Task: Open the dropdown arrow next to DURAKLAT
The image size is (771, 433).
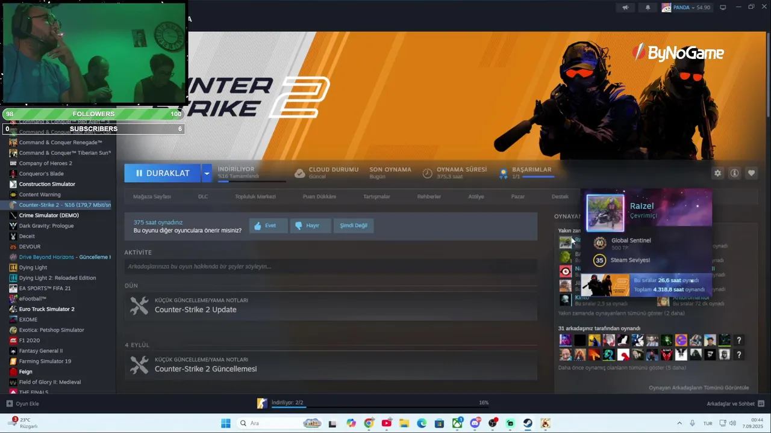Action: tap(207, 173)
